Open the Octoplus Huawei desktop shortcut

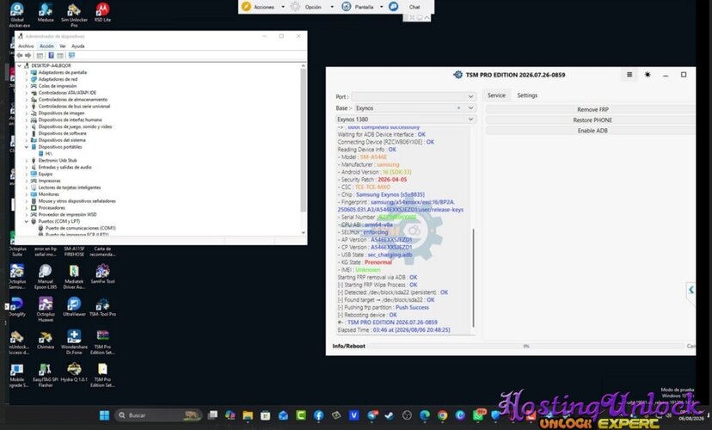[46, 310]
